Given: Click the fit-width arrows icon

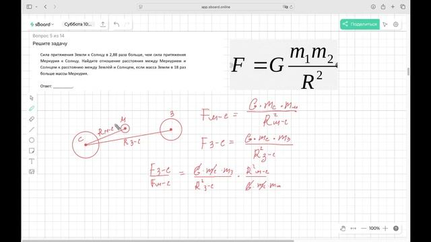Looking at the screenshot, I should tap(353, 229).
